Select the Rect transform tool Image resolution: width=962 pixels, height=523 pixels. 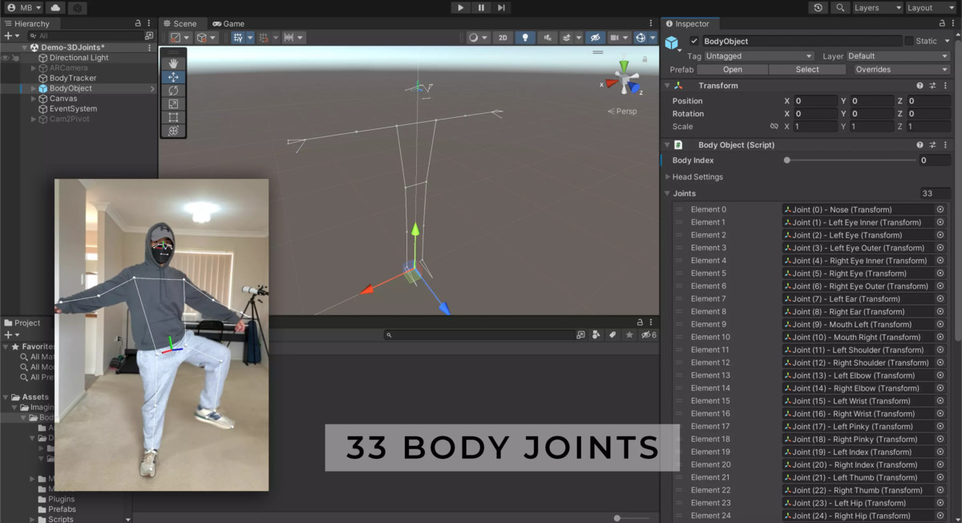tap(174, 116)
